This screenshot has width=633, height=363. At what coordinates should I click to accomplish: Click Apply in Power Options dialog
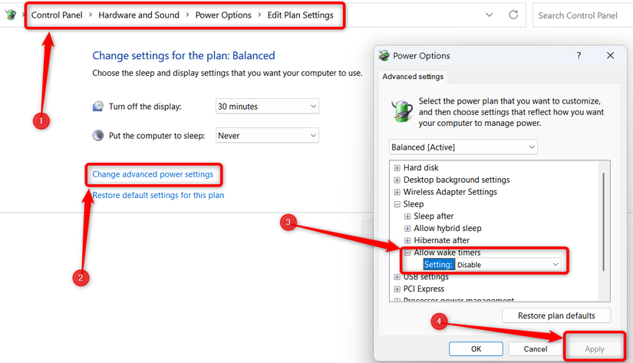click(594, 349)
